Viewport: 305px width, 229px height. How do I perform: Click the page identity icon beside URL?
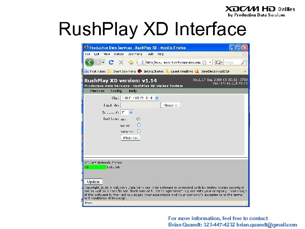(141, 62)
